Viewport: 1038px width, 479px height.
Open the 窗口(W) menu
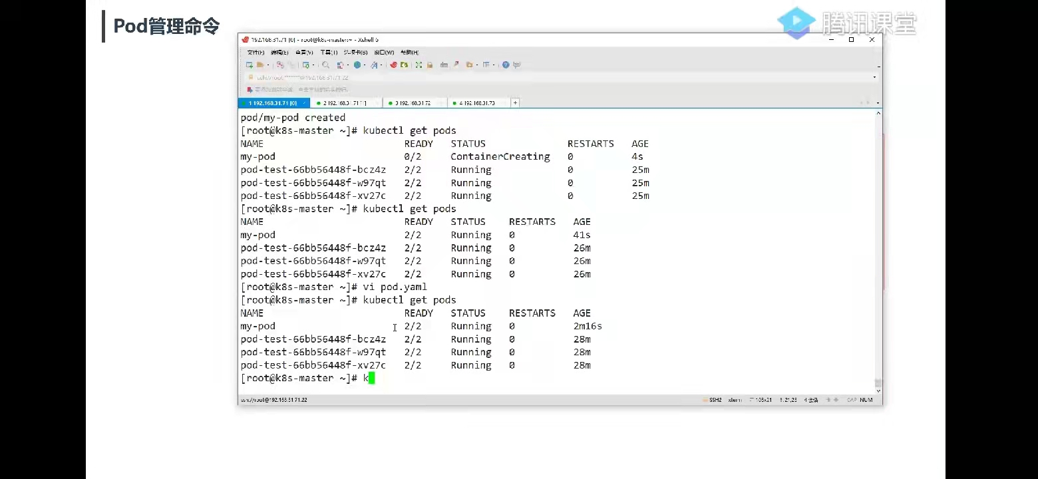coord(384,53)
